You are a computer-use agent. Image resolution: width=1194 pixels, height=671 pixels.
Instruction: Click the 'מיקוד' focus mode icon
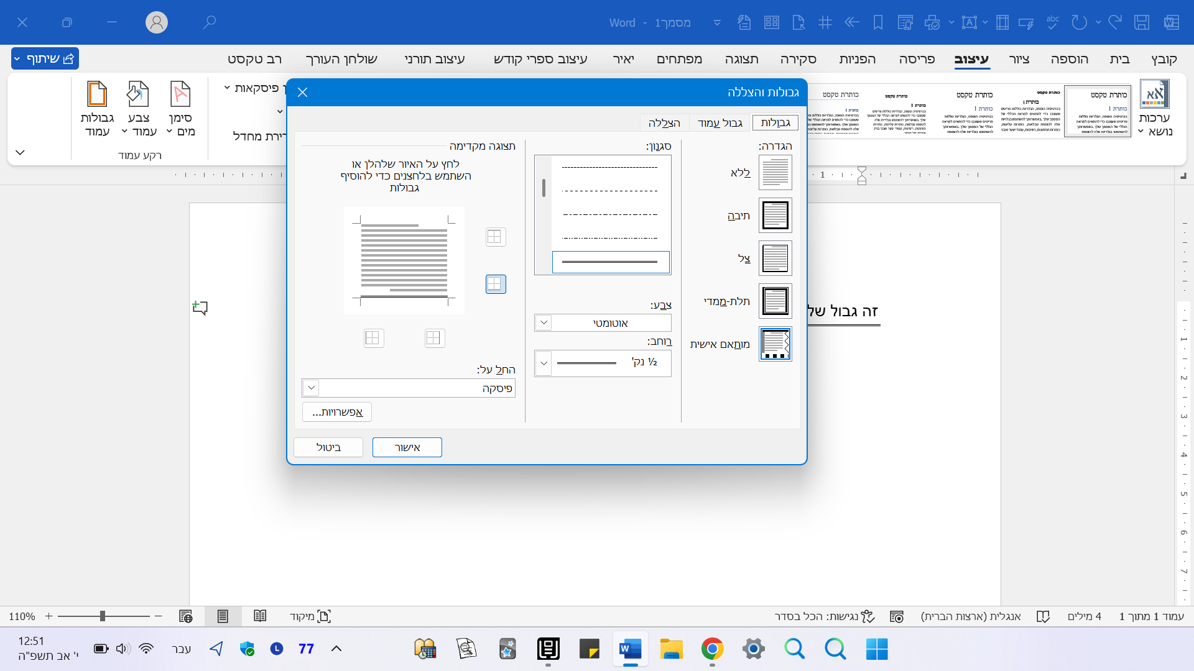pos(324,616)
